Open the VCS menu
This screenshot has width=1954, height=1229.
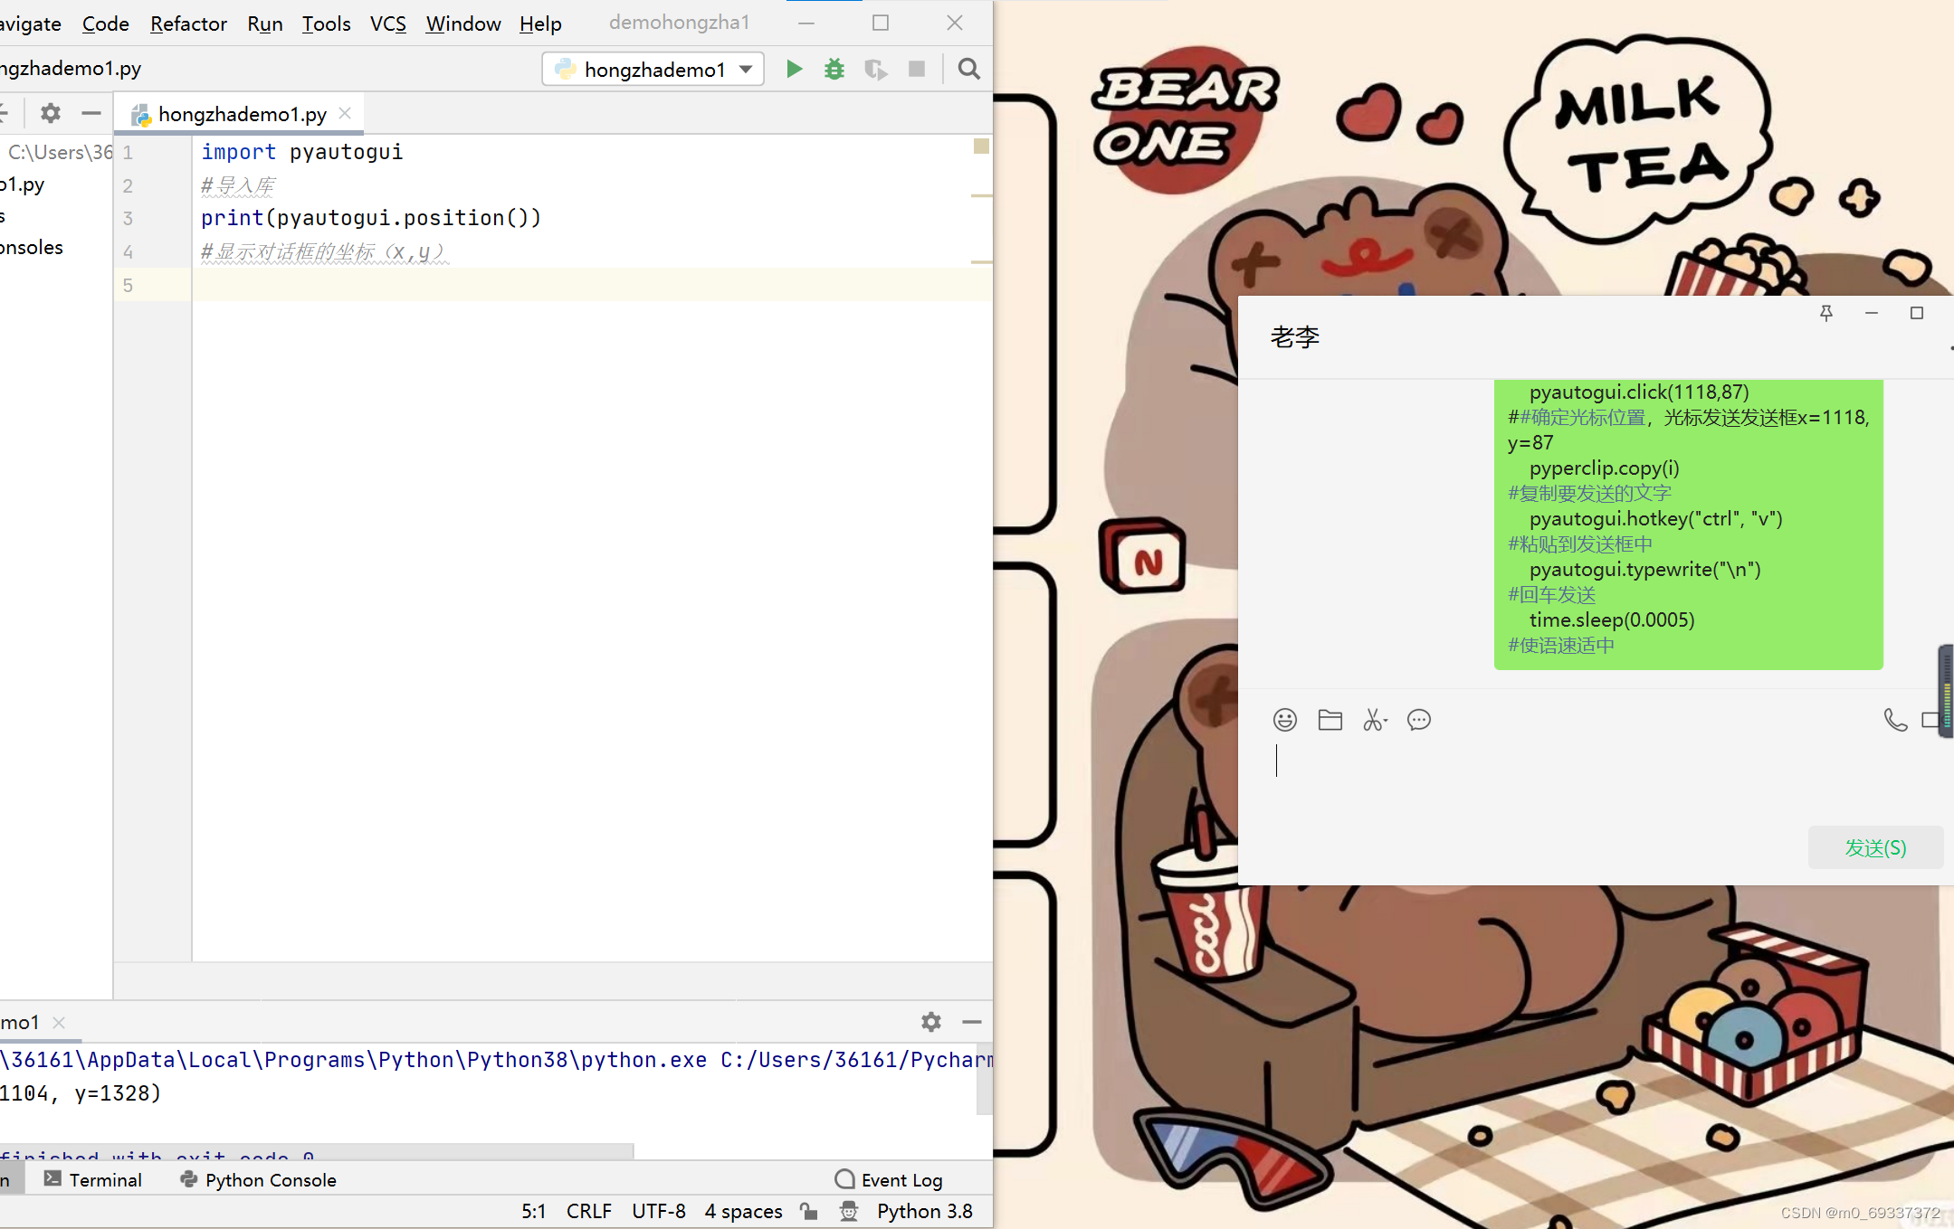coord(388,24)
